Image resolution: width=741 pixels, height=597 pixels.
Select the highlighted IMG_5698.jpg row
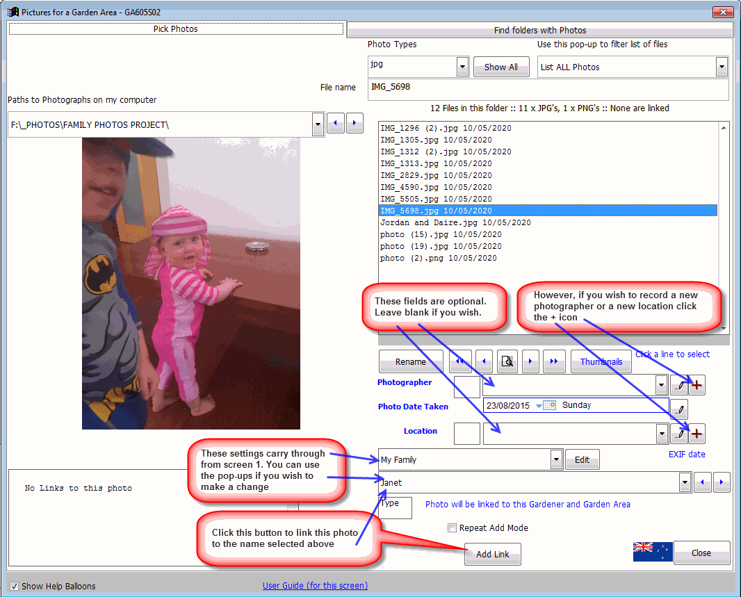click(548, 211)
